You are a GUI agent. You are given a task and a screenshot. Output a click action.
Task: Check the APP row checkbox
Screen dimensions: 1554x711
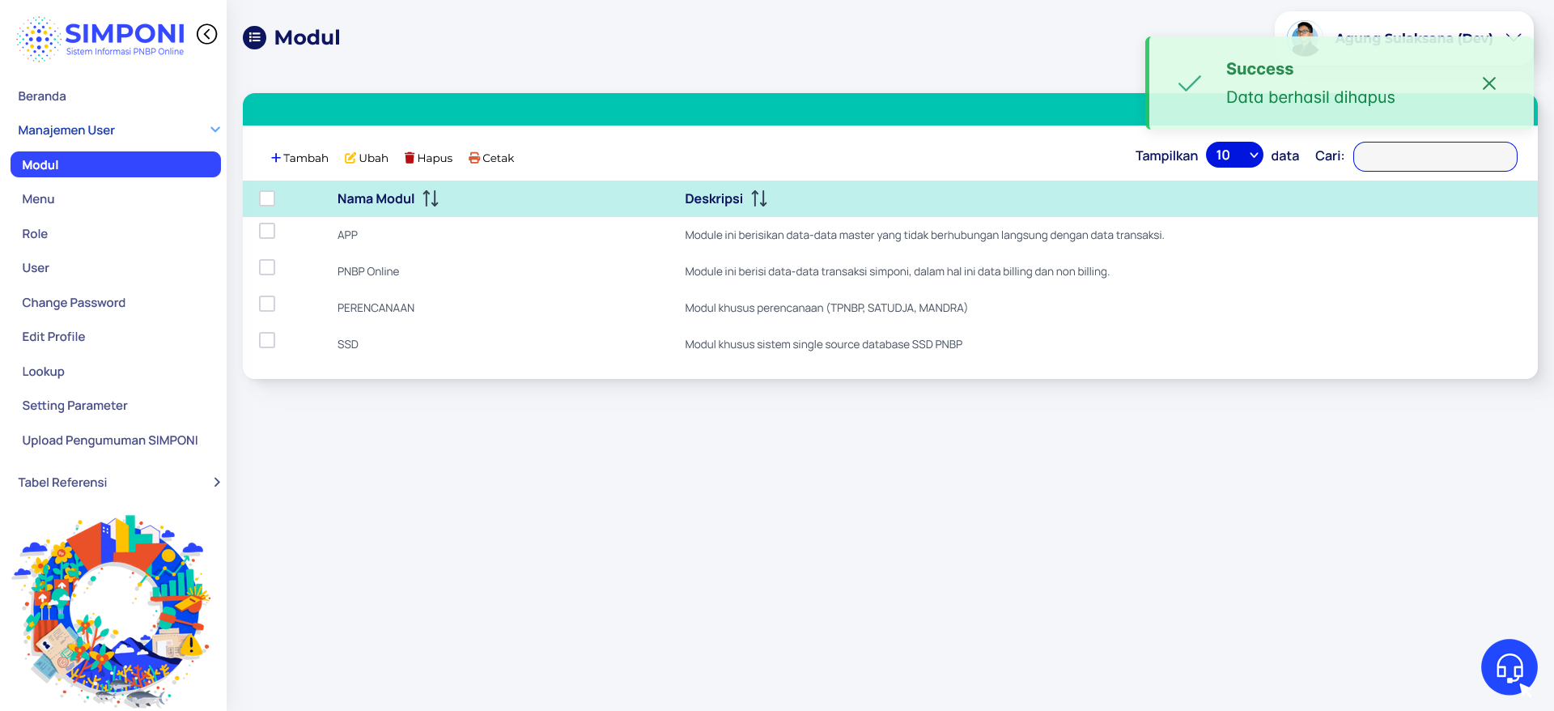267,231
